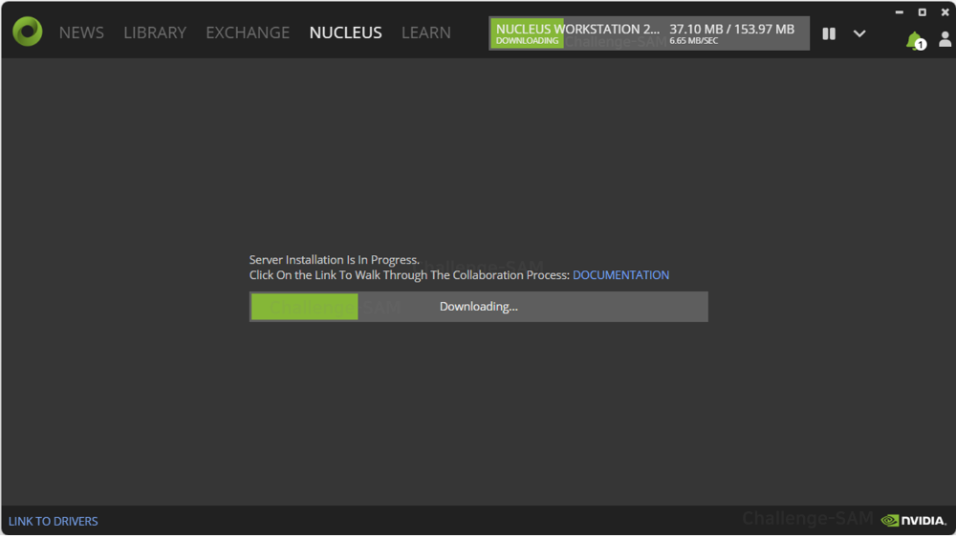
Task: Close the launcher window
Action: tap(945, 12)
